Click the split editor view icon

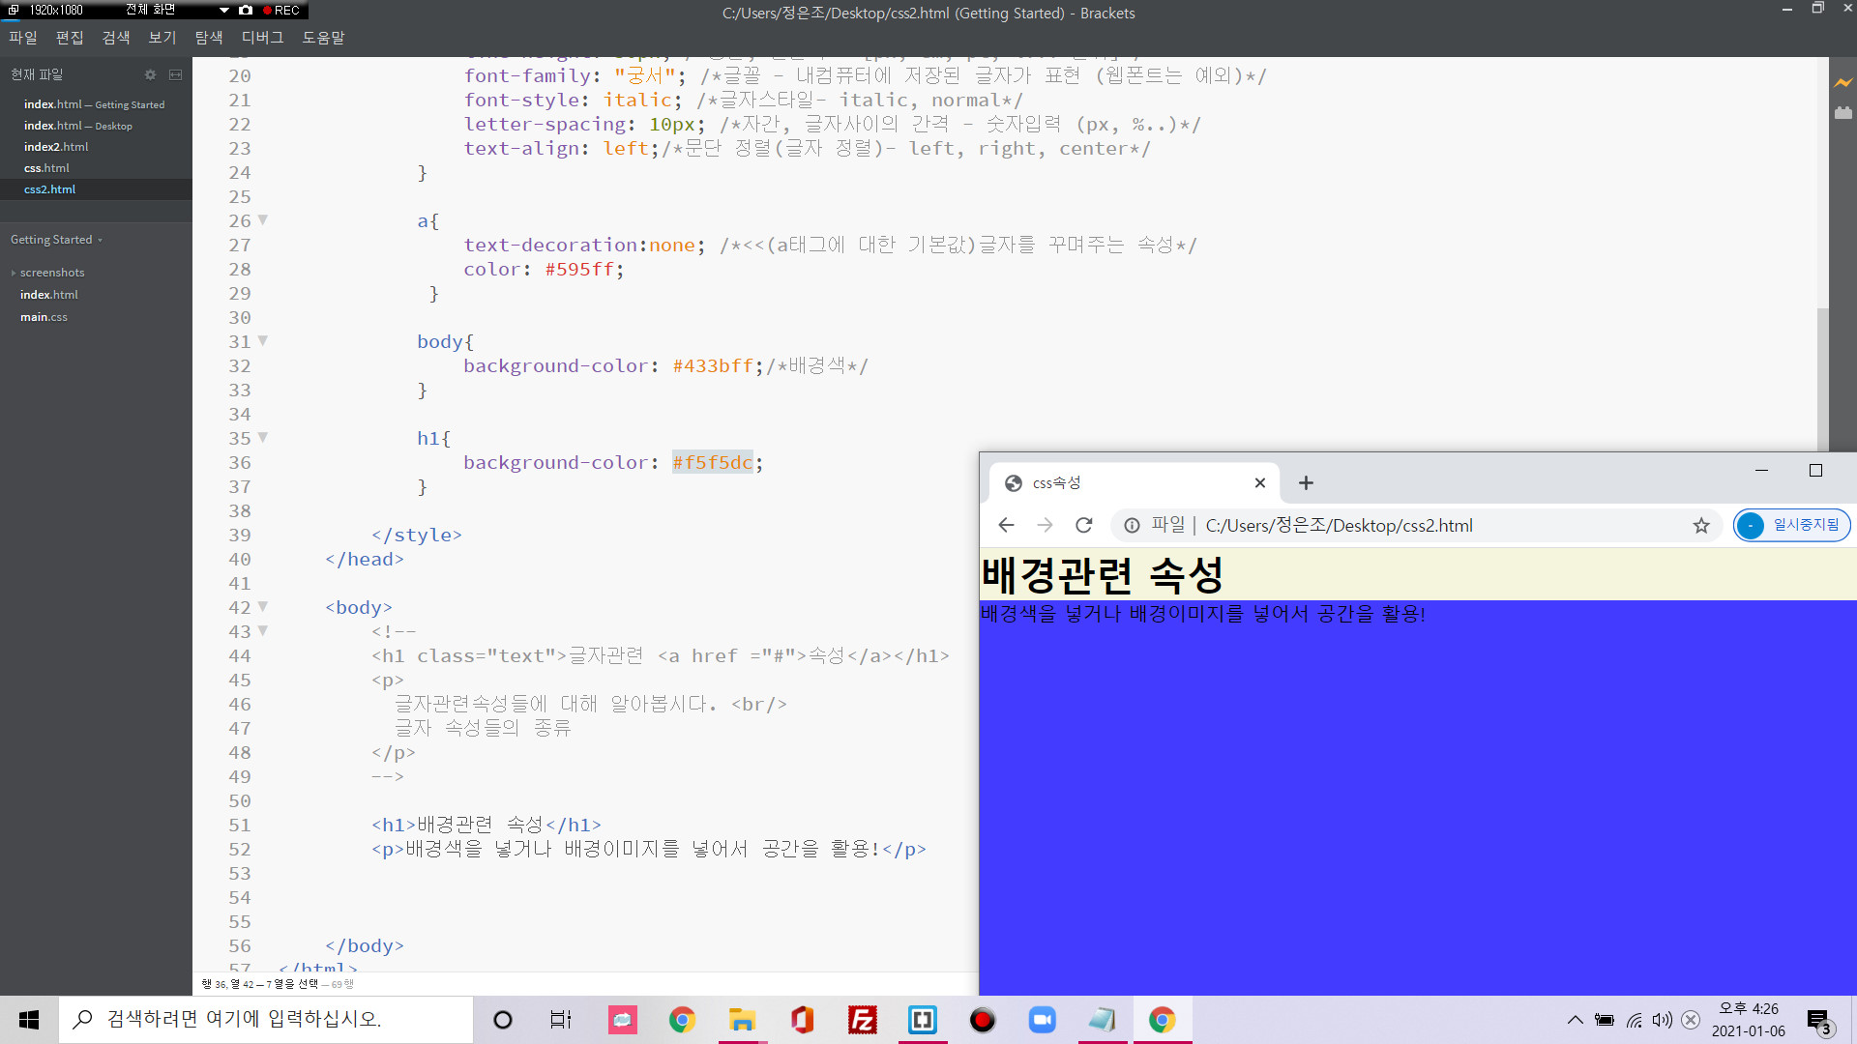point(175,74)
